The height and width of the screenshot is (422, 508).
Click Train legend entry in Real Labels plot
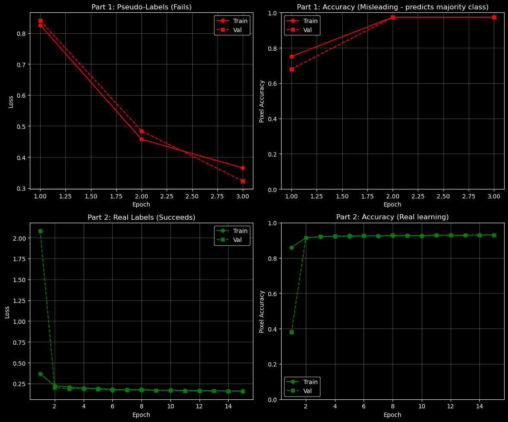click(x=232, y=231)
